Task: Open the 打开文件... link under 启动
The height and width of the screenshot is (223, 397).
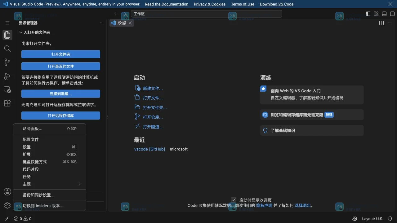Action: pos(153,98)
